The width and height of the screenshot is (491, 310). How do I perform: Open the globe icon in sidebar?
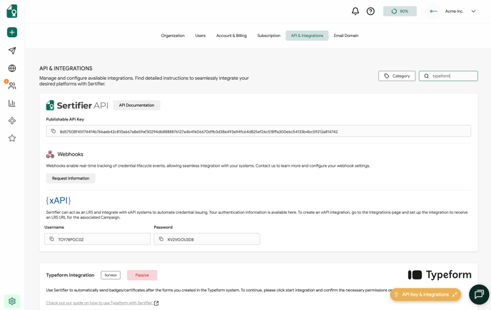12,68
